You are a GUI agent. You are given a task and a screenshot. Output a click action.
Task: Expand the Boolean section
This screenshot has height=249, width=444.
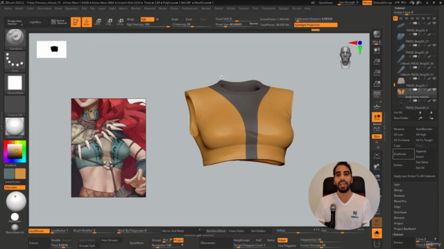[x=400, y=196]
